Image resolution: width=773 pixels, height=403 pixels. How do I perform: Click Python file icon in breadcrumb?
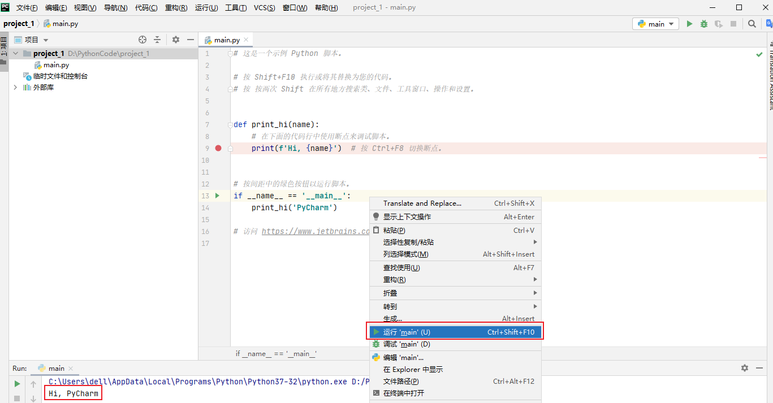coord(47,24)
